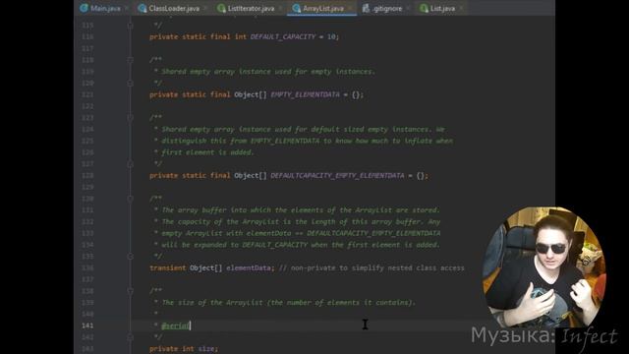Click line number 141 in the gutter

point(87,325)
